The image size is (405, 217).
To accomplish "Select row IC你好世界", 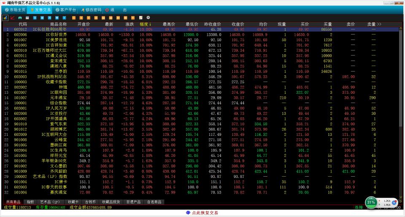I will coord(201,34).
